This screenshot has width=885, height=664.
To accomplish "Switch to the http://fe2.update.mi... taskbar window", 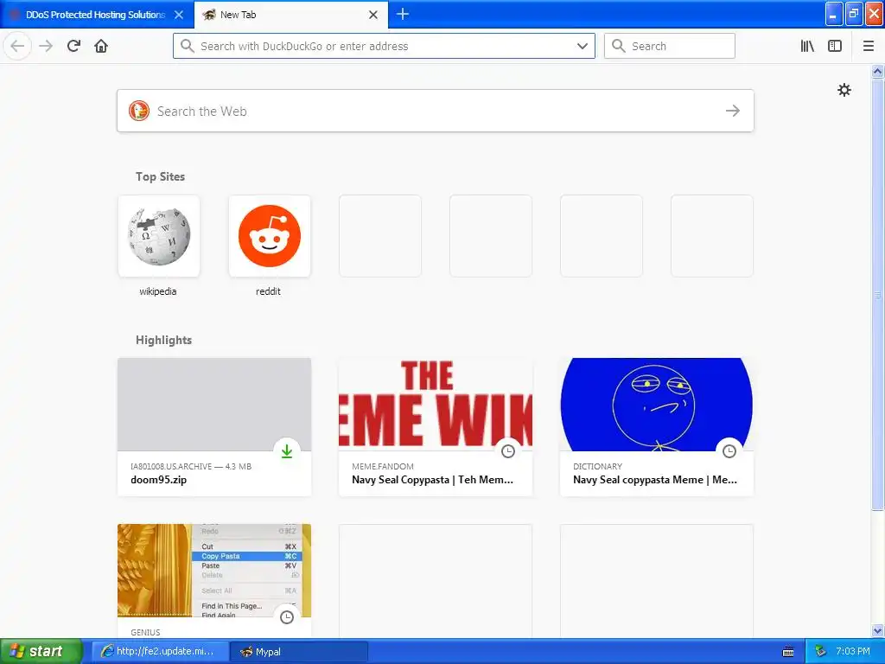I will (160, 652).
